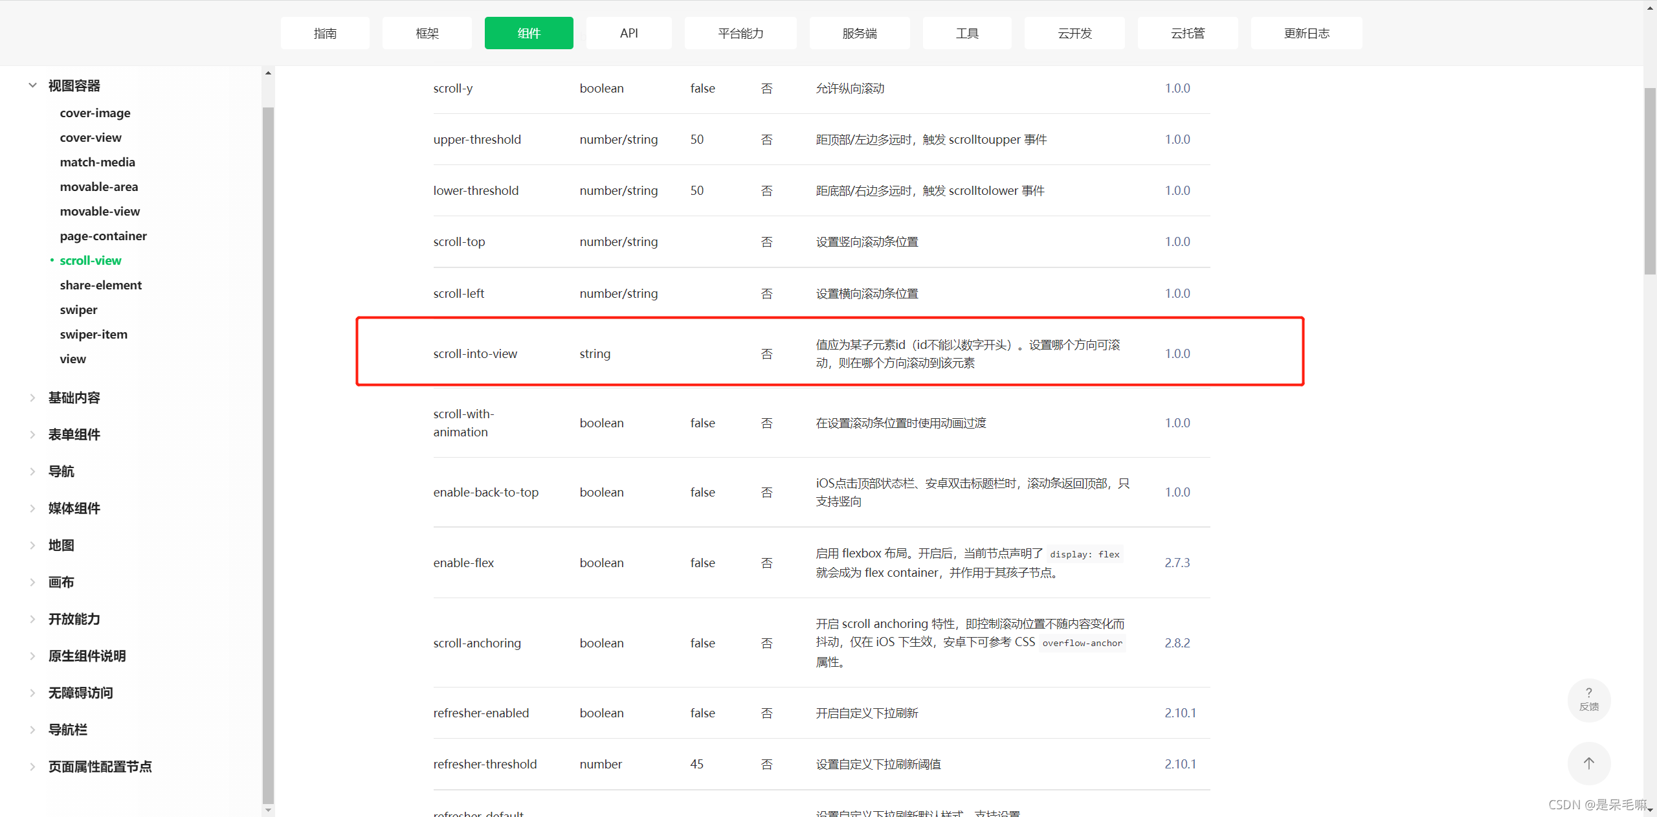Open match-media in the sidebar
Screen dimensions: 1657x817
coord(97,162)
